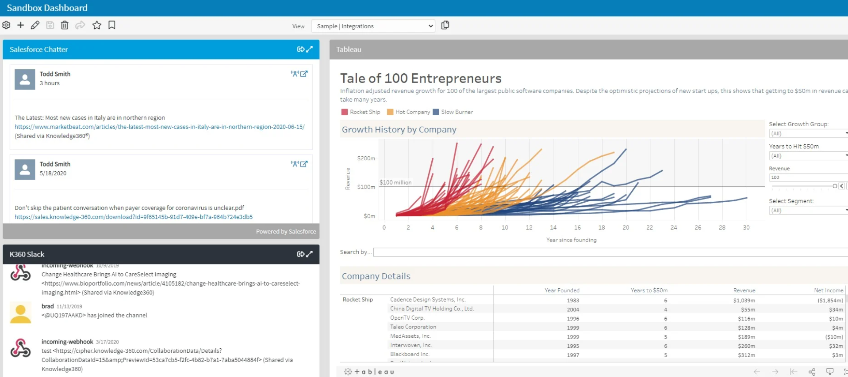Expand the Salesforce Chatter panel to fullscreen

coord(310,49)
